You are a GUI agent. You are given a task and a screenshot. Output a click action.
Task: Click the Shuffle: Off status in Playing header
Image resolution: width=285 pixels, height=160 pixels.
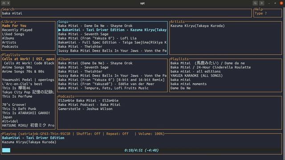point(88,134)
